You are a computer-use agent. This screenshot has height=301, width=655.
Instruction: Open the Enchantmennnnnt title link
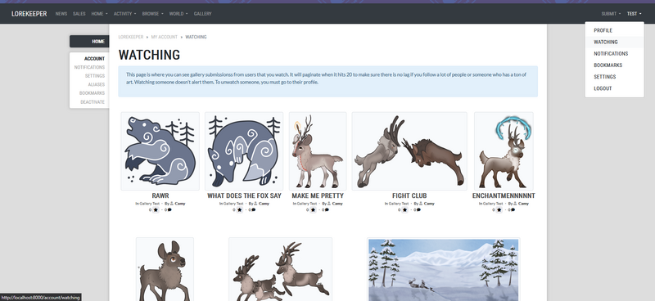click(504, 195)
